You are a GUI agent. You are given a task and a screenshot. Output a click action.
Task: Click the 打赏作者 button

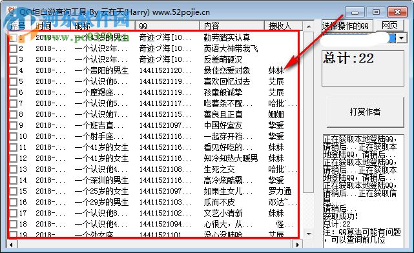[x=365, y=112]
